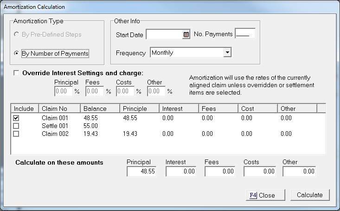Expand the Frequency dropdown arrow
This screenshot has width=340, height=211.
pyautogui.click(x=227, y=53)
